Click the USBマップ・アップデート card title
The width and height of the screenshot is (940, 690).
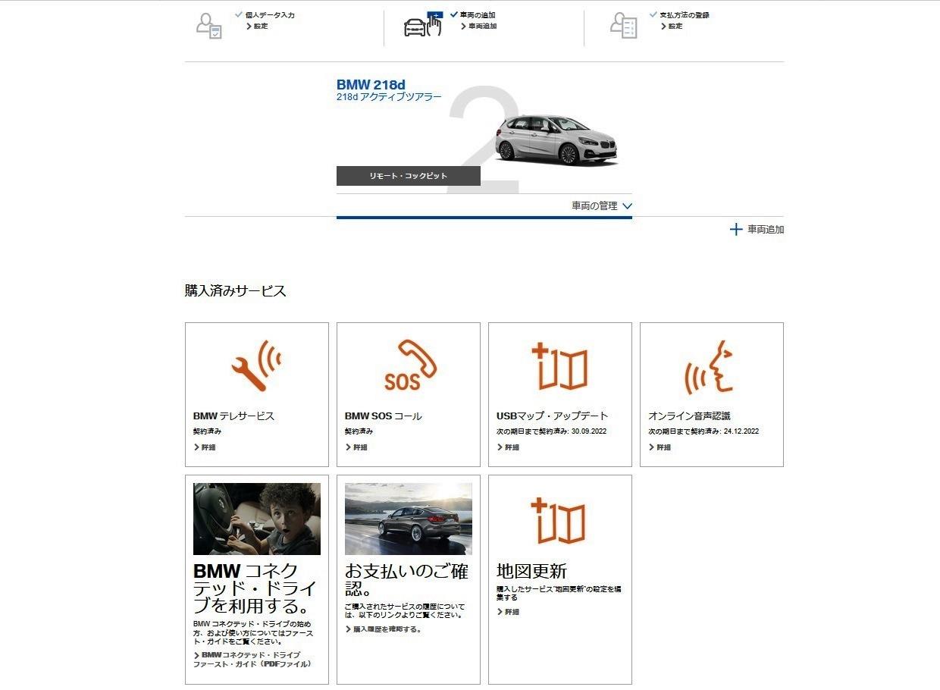pyautogui.click(x=553, y=416)
